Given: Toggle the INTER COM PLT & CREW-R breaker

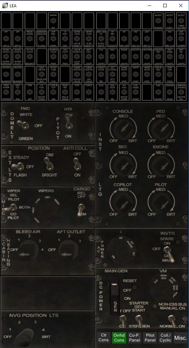Looking at the screenshot, I should pyautogui.click(x=89, y=39).
